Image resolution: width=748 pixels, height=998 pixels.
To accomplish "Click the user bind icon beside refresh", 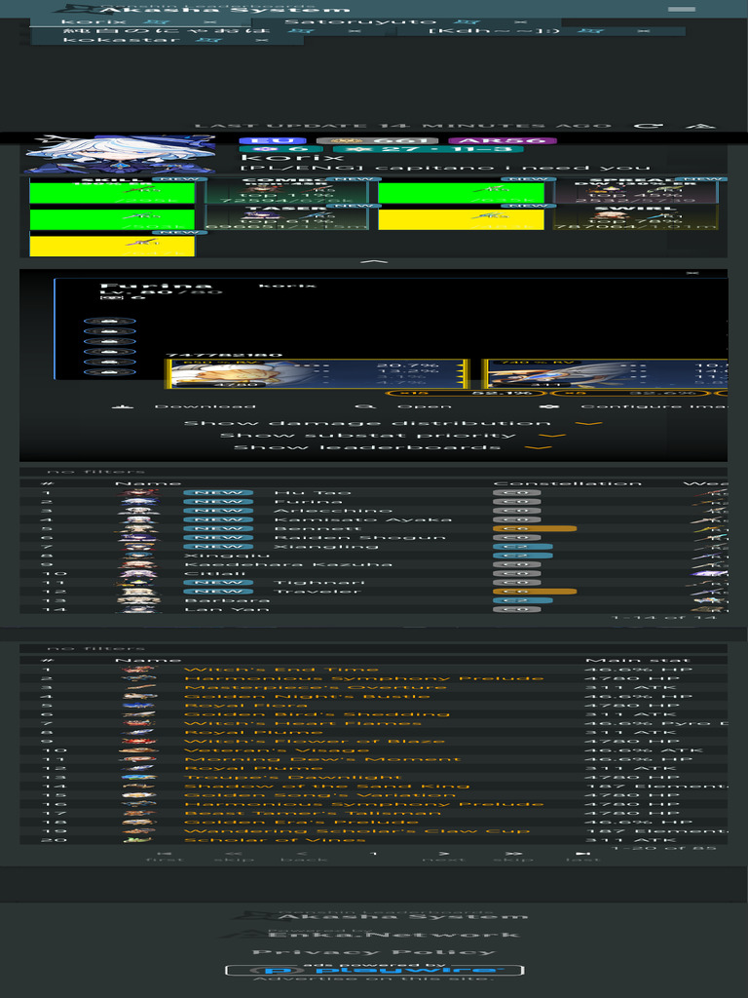I will click(701, 126).
